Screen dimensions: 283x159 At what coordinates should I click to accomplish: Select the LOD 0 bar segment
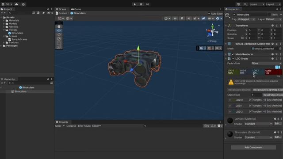[x=233, y=72]
